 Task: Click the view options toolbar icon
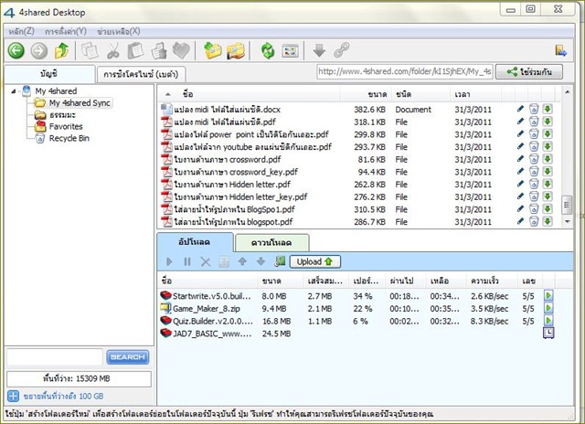[291, 51]
